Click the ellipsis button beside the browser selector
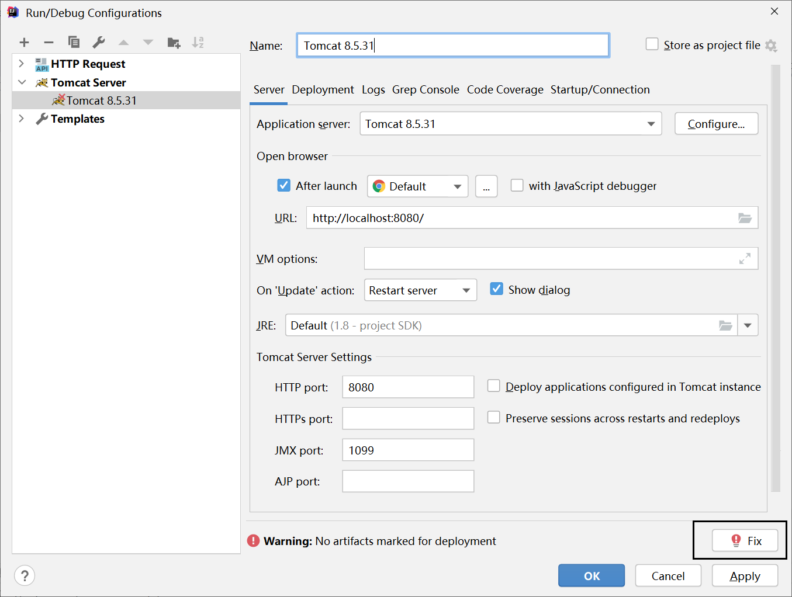The height and width of the screenshot is (597, 792). click(486, 186)
